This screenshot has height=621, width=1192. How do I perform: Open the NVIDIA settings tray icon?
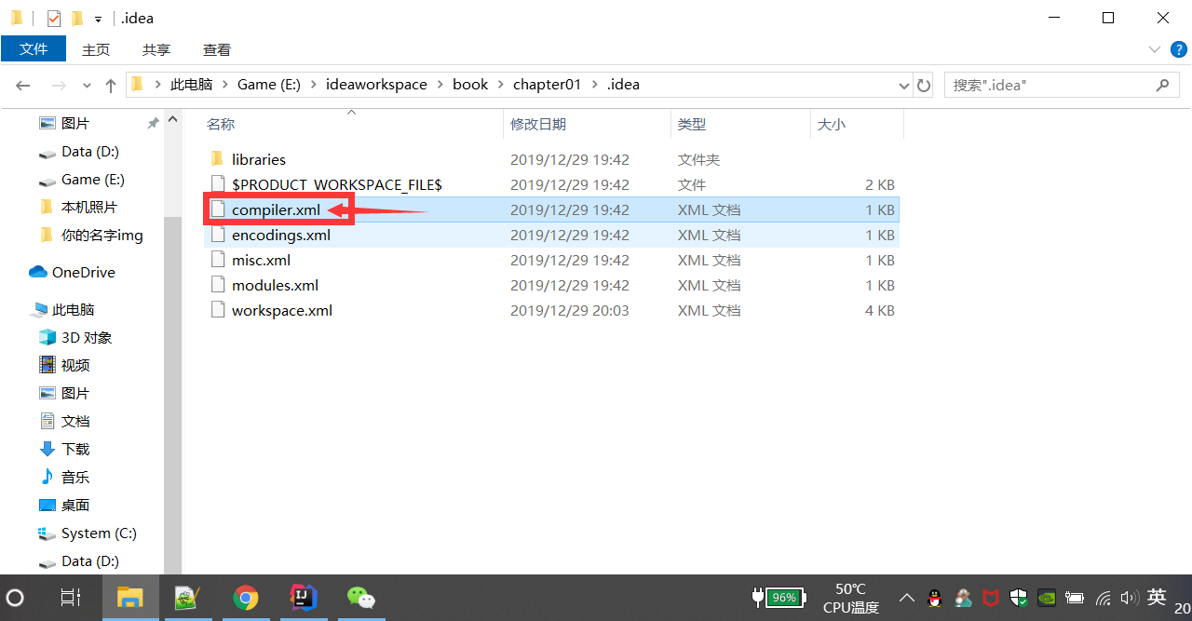point(1046,598)
